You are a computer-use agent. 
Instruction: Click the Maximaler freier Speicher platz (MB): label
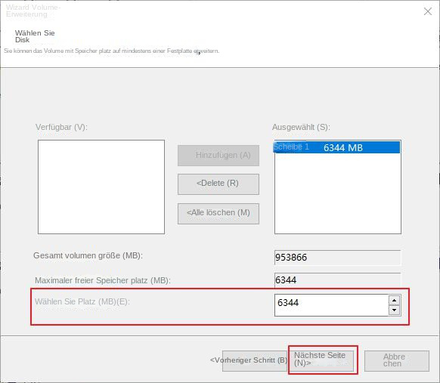point(103,280)
